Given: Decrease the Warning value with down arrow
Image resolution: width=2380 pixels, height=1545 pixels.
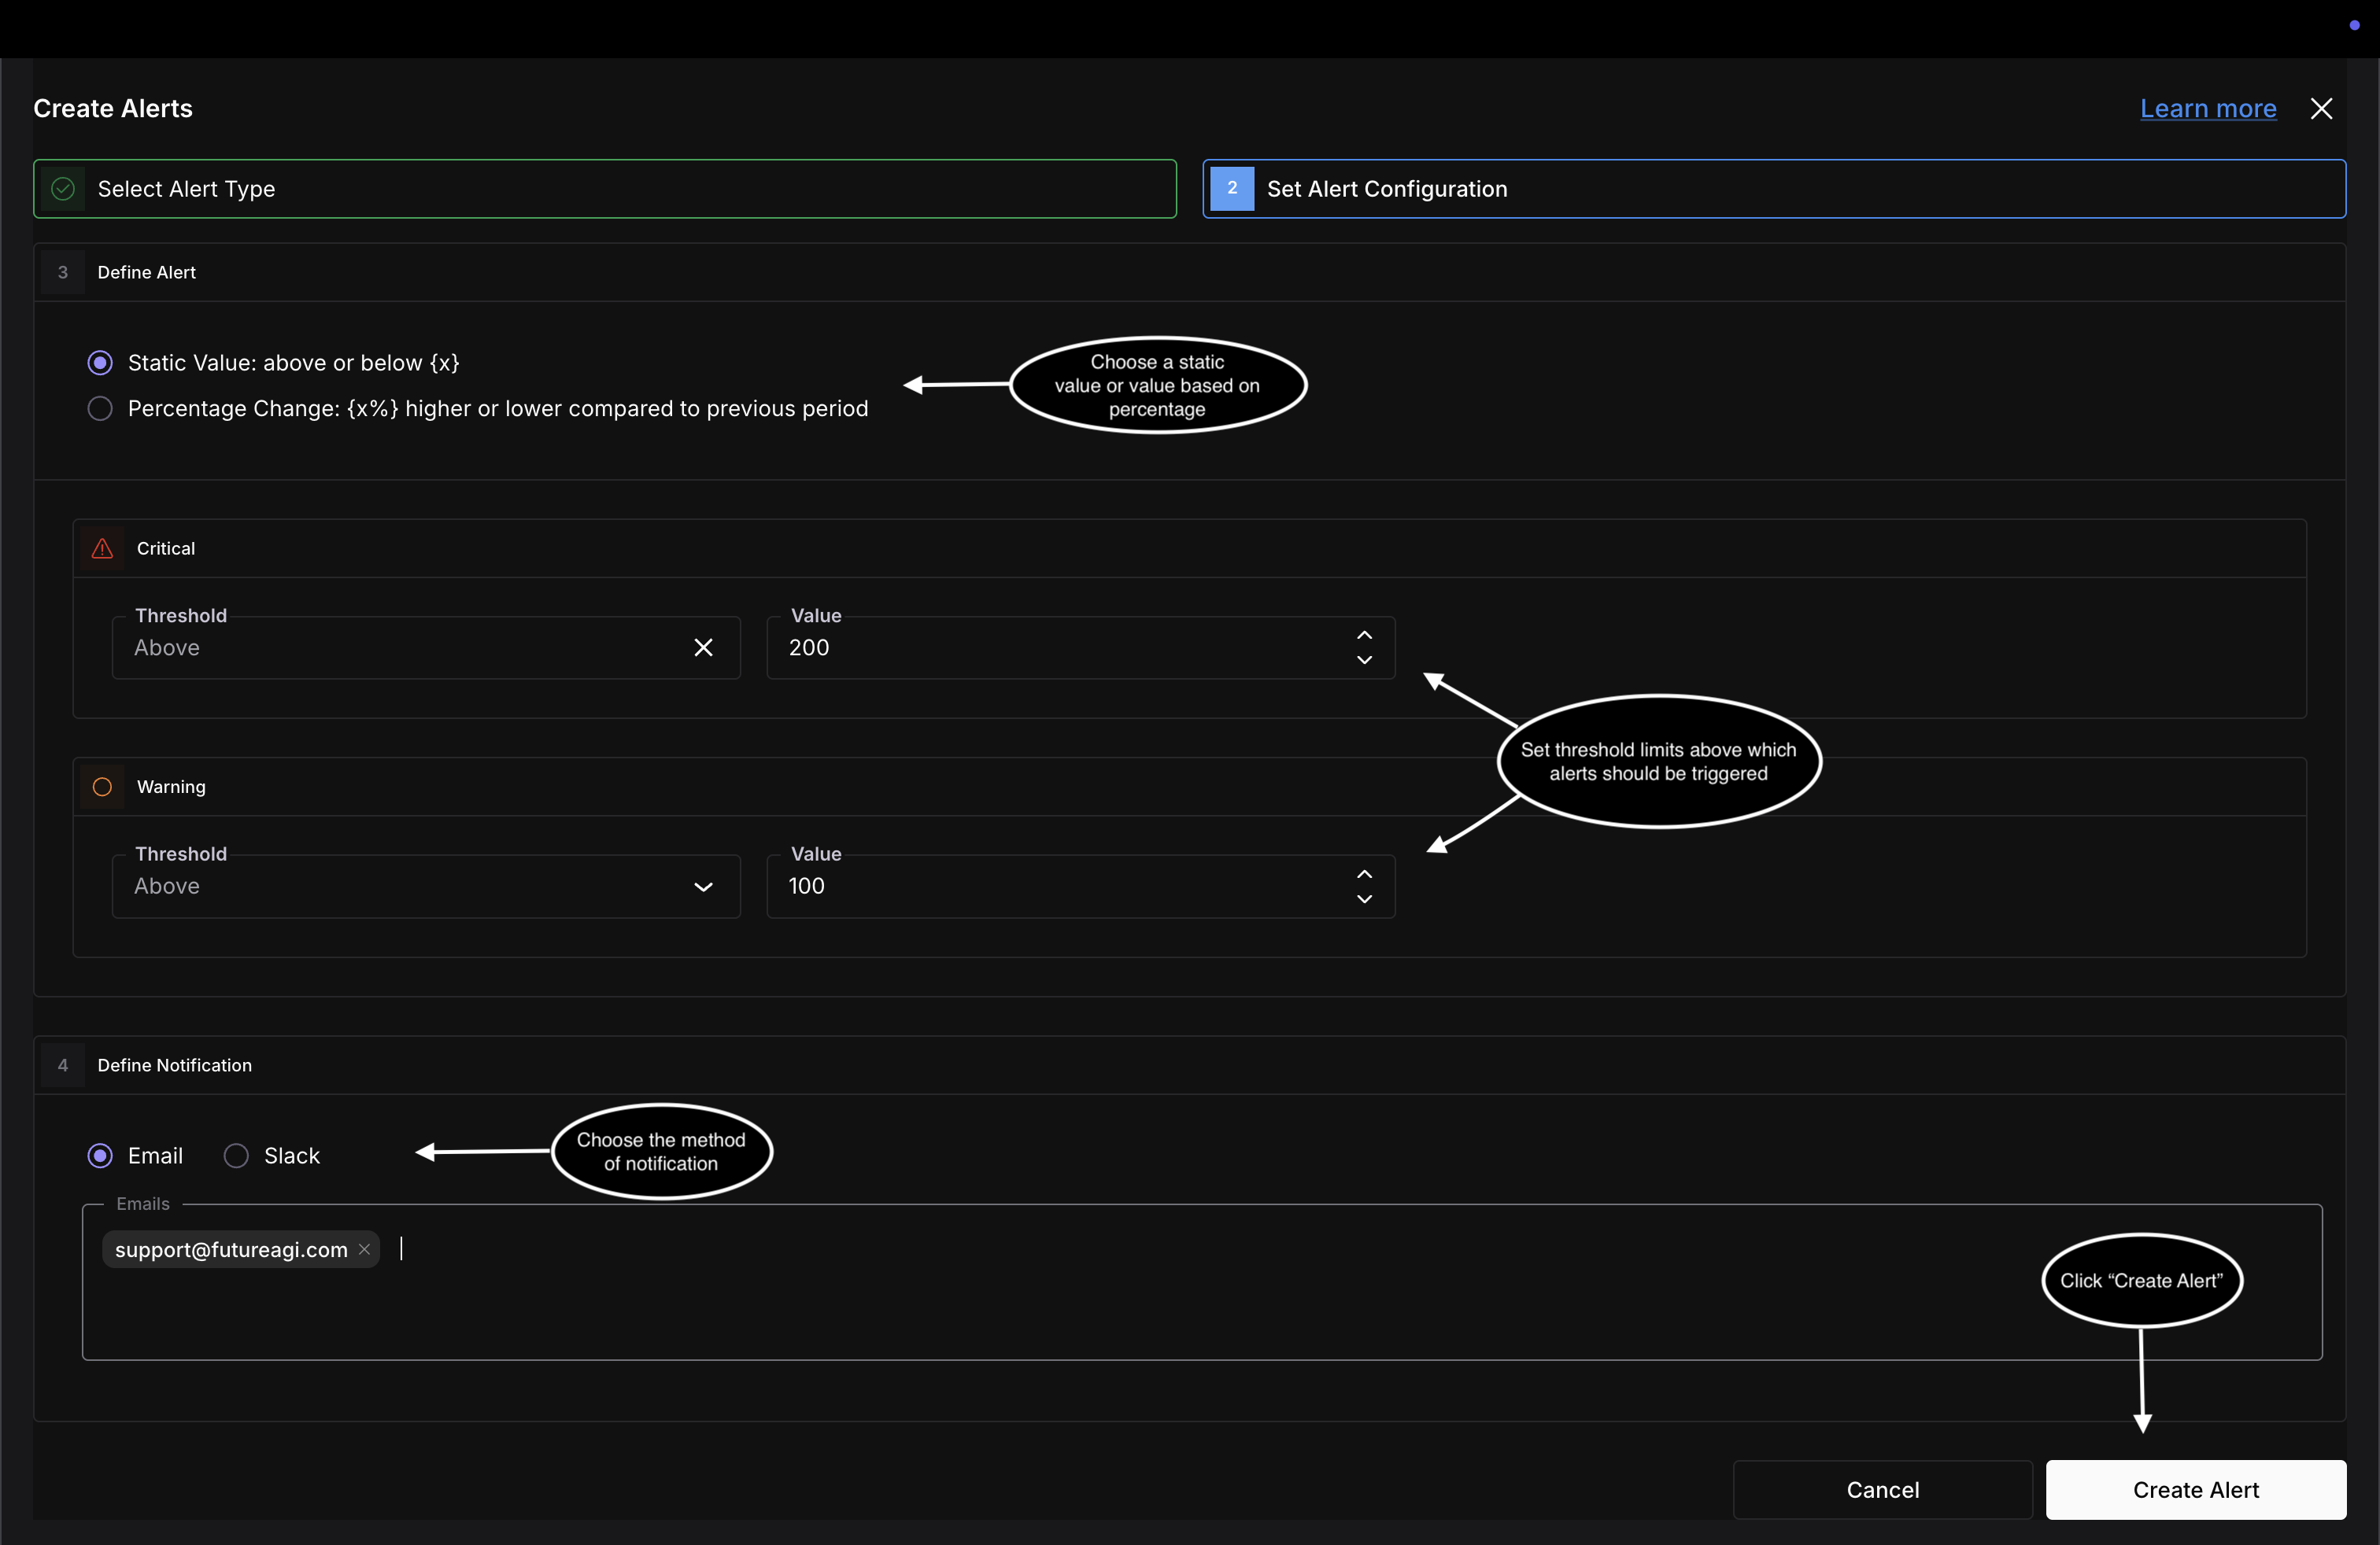Looking at the screenshot, I should (1364, 899).
